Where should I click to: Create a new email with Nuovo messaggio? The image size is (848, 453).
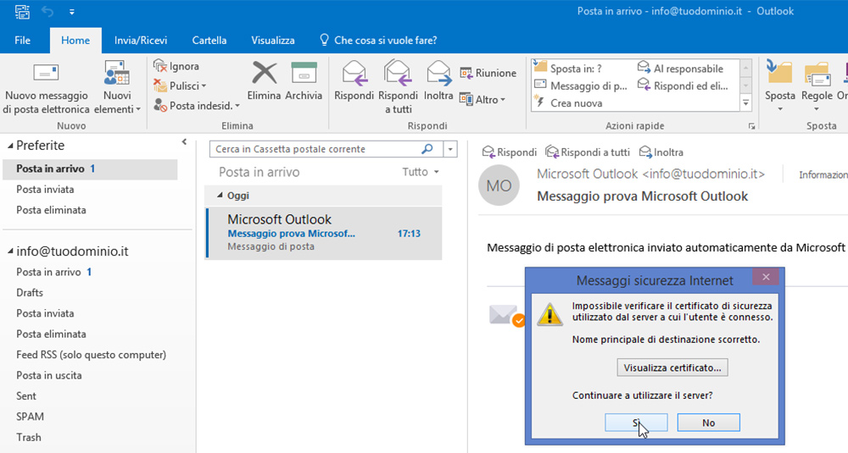tap(46, 88)
